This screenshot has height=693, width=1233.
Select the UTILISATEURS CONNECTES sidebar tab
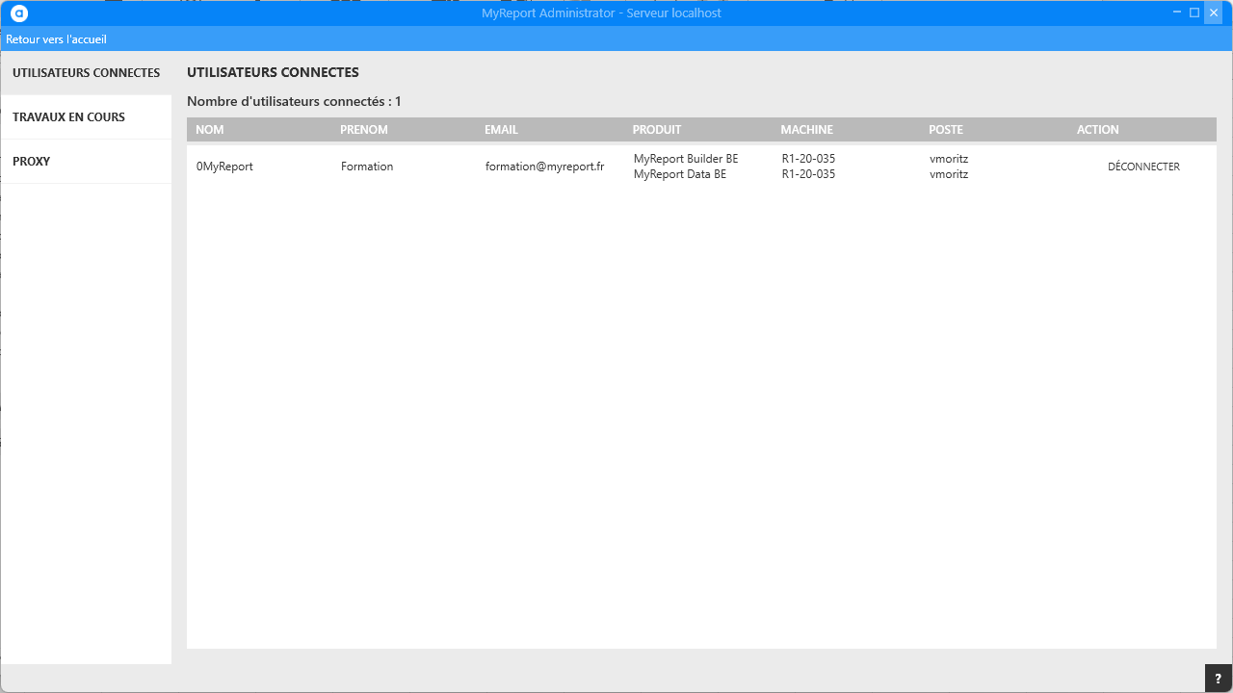pyautogui.click(x=86, y=73)
